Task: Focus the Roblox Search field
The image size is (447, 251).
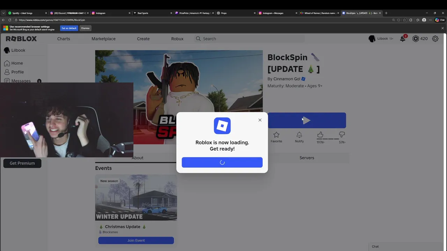Action: tap(249, 39)
